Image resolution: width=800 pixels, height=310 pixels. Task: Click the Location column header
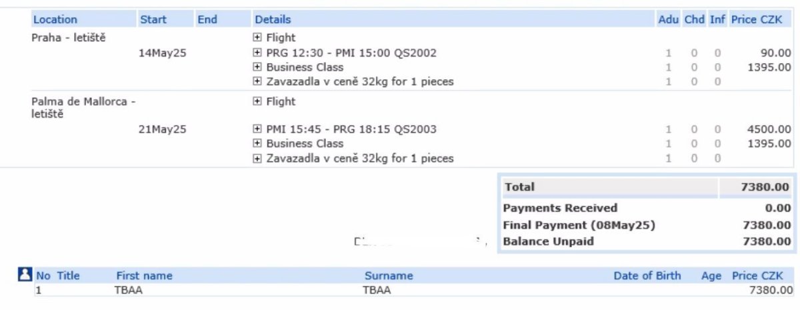pyautogui.click(x=55, y=20)
